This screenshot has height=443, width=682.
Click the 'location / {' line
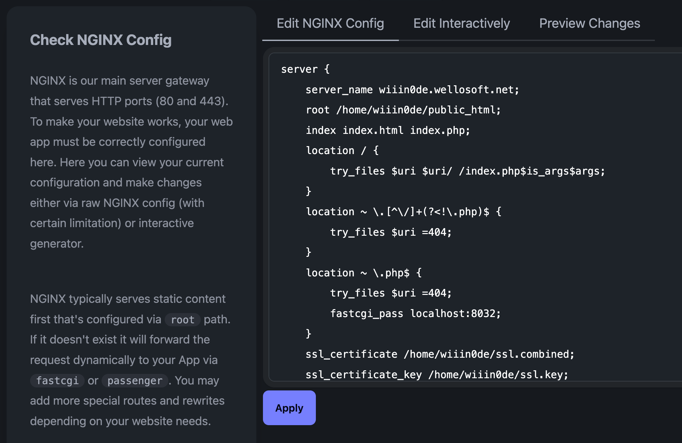pyautogui.click(x=342, y=150)
